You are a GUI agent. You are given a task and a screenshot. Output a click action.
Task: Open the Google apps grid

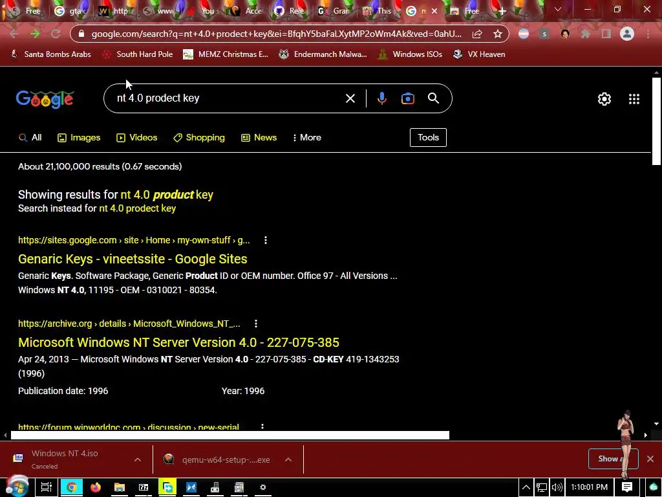pyautogui.click(x=634, y=99)
